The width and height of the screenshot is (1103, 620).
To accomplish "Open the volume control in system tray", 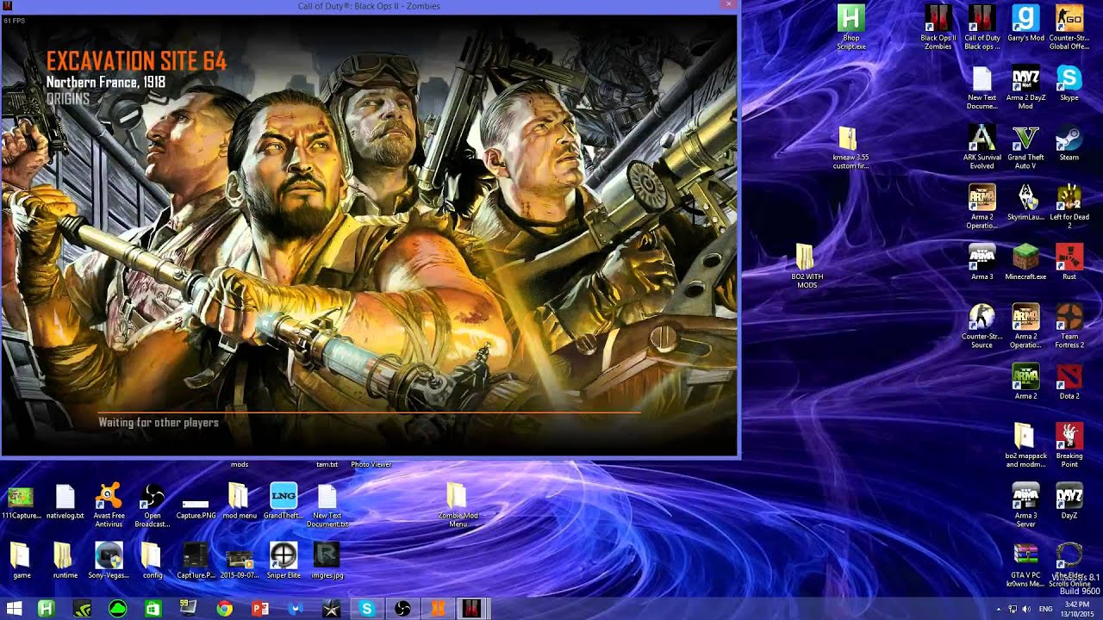I will click(1025, 609).
